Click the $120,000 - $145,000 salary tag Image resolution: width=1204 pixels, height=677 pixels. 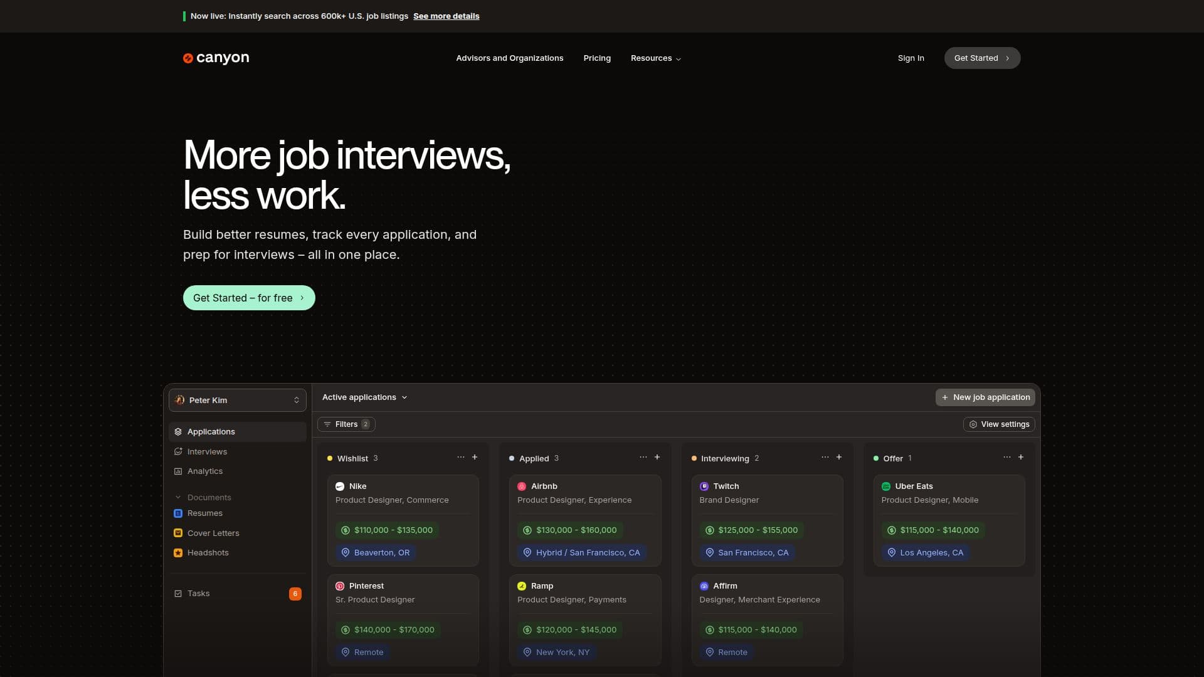pos(570,630)
